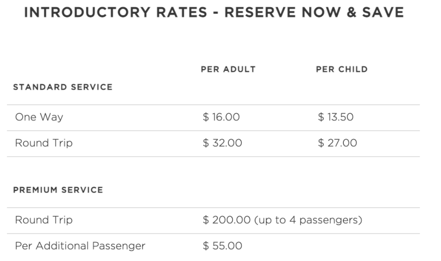Click the One Way row label
The width and height of the screenshot is (441, 261).
pyautogui.click(x=39, y=118)
